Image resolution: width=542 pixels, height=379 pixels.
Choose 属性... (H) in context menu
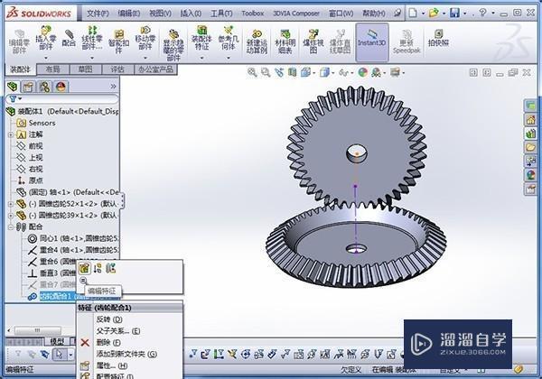click(x=112, y=365)
